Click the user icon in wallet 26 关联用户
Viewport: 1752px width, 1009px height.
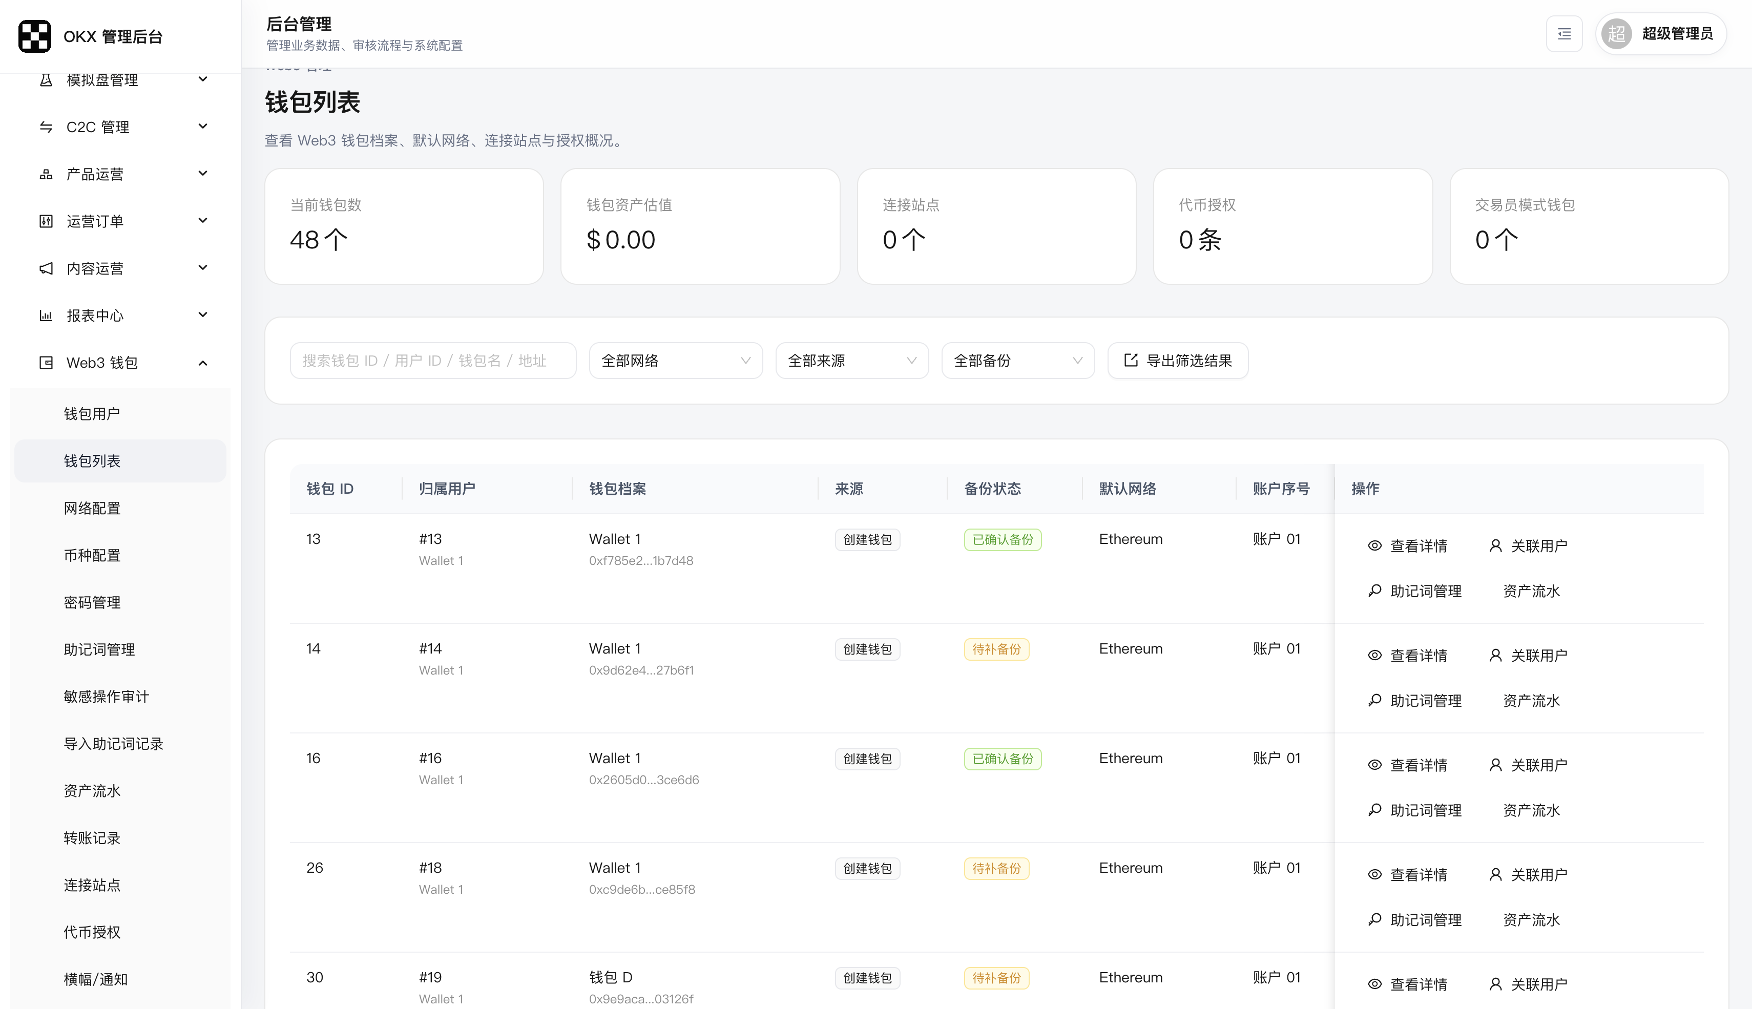[1495, 874]
